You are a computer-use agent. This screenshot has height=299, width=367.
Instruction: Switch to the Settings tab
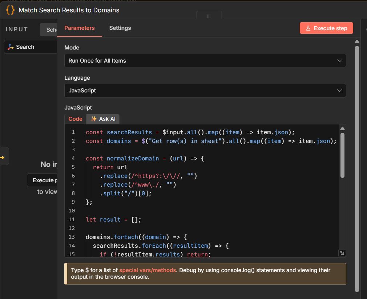[120, 28]
